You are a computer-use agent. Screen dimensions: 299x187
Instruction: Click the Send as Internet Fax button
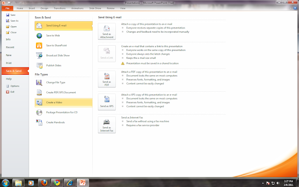pyautogui.click(x=107, y=125)
